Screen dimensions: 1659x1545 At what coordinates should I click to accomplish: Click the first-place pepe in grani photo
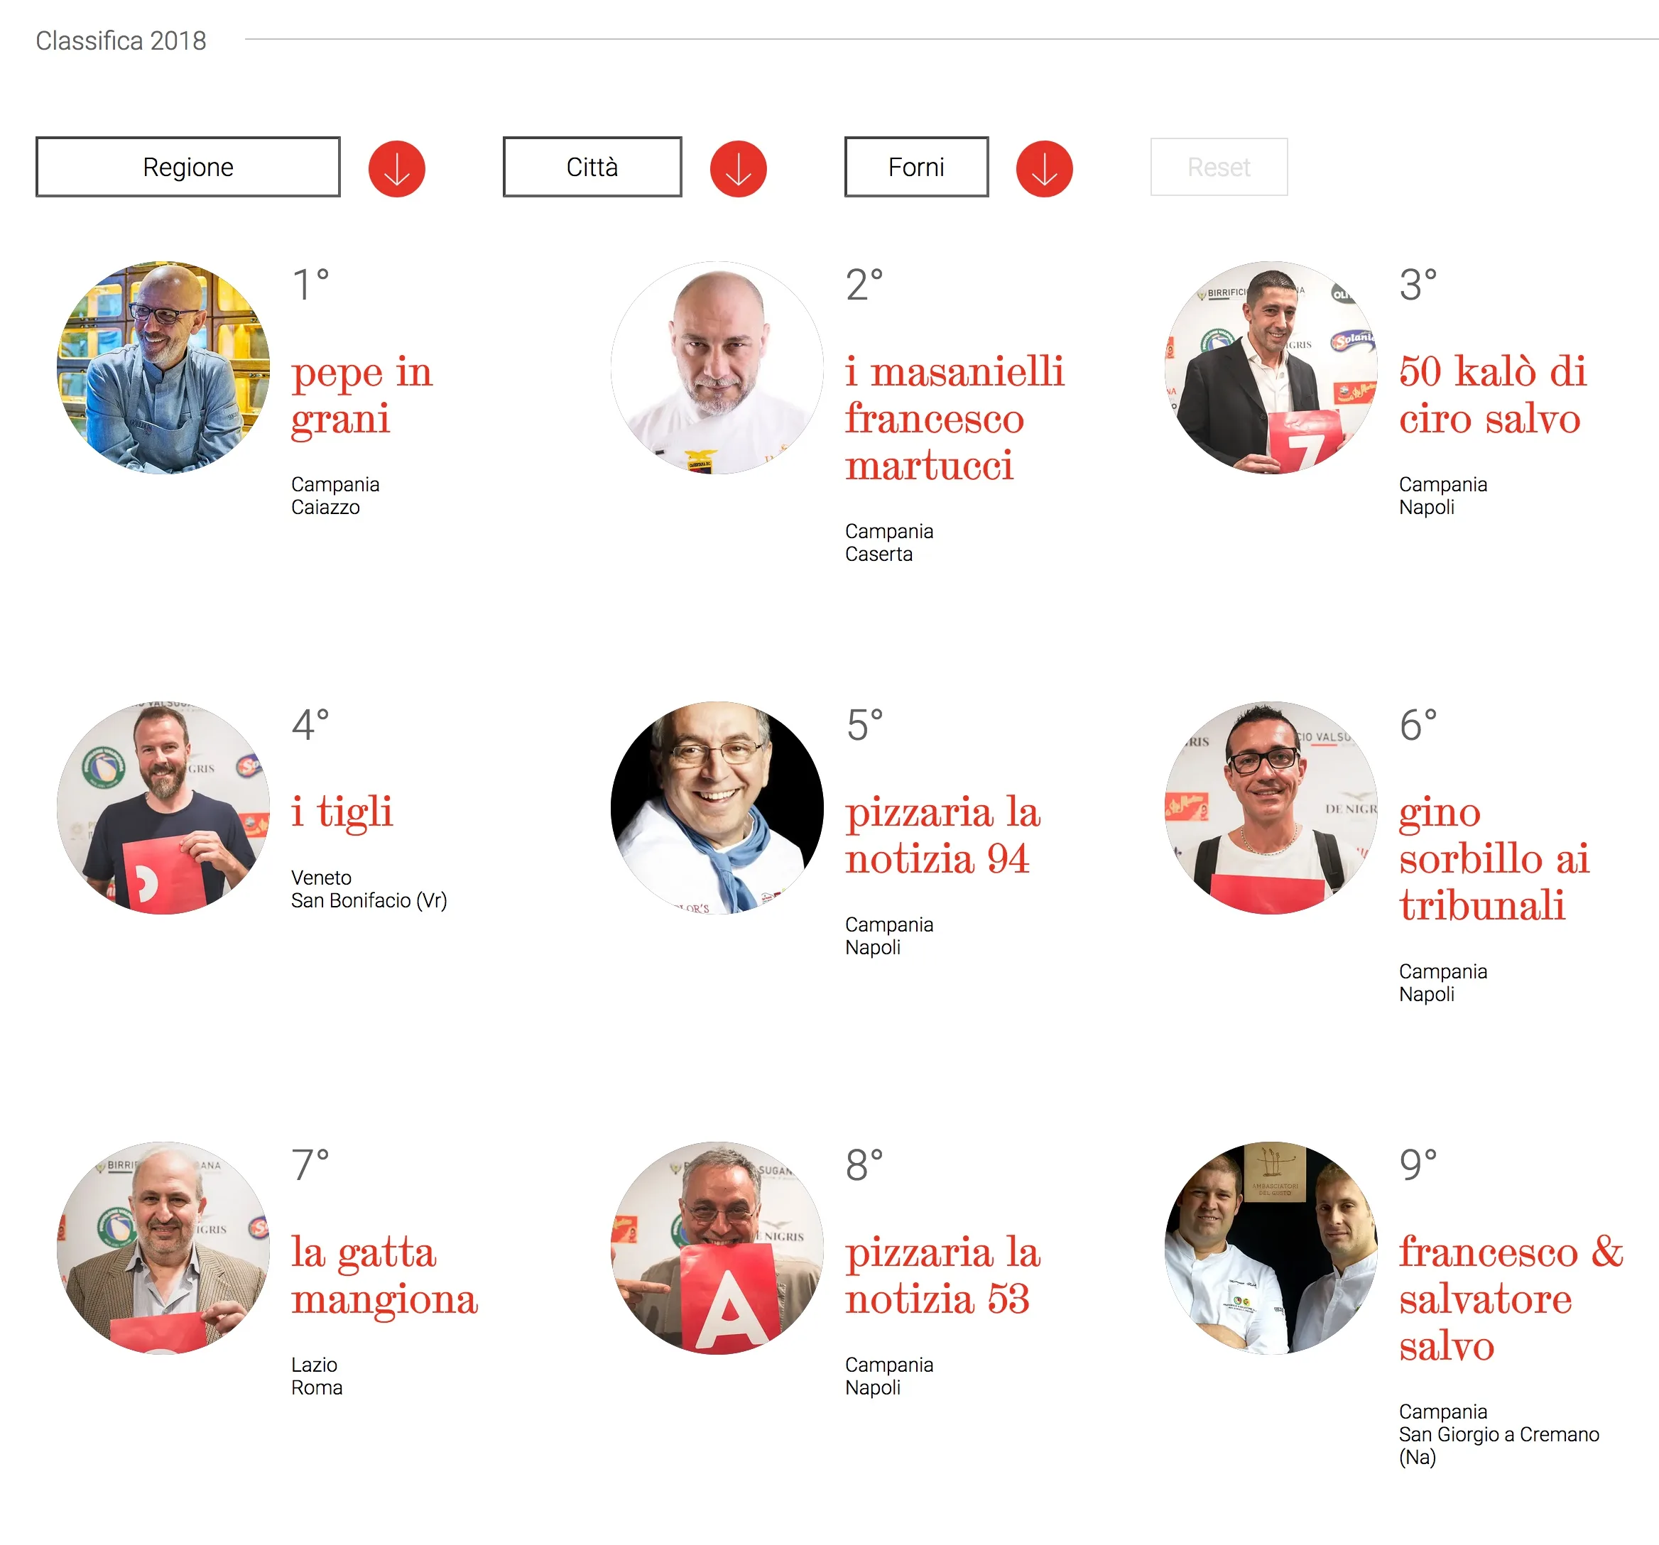click(x=163, y=368)
